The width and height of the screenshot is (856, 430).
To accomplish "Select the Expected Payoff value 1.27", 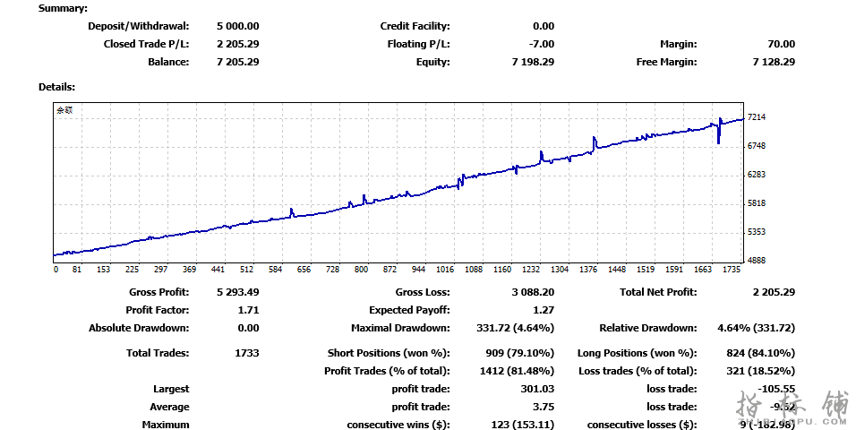I will click(544, 310).
